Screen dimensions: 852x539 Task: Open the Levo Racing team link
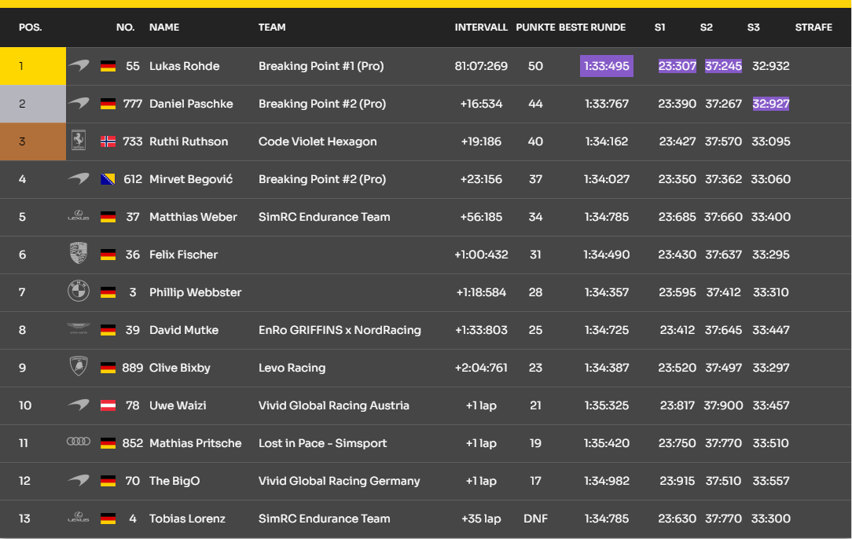292,368
